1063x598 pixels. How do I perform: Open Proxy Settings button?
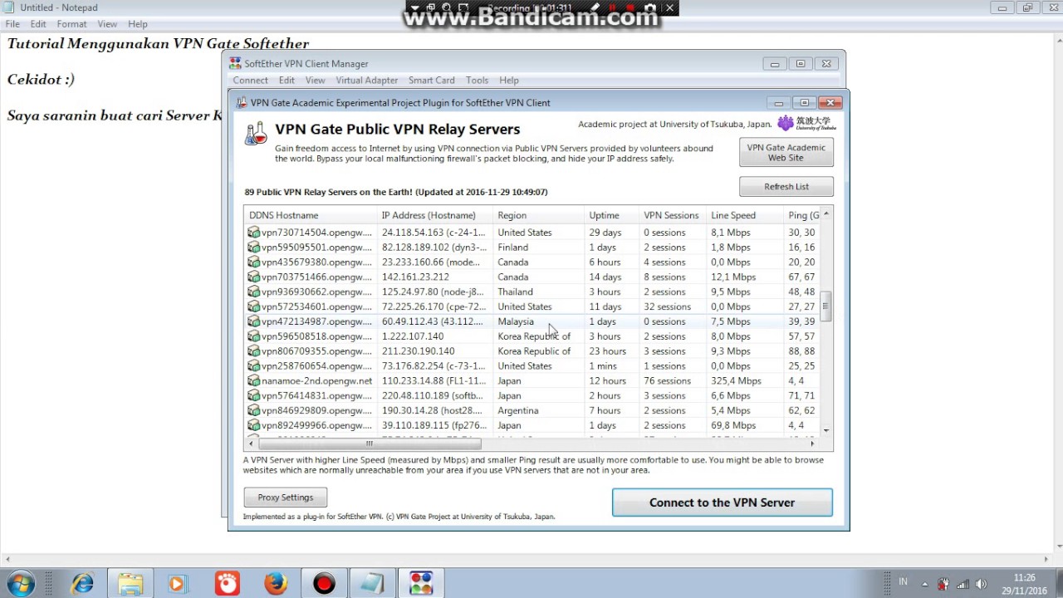pyautogui.click(x=285, y=498)
